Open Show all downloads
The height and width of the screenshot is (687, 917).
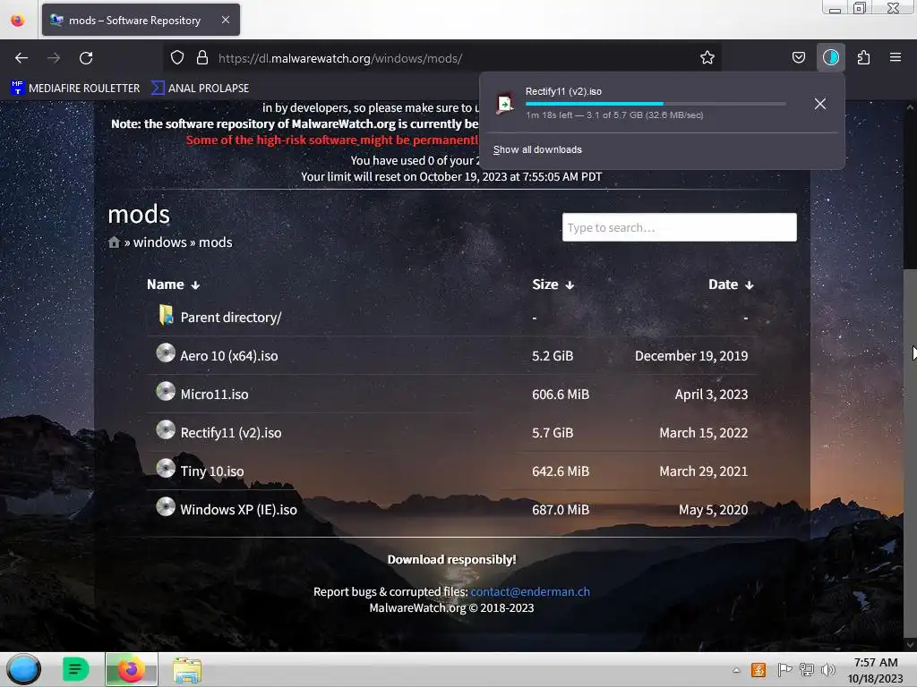coord(537,149)
